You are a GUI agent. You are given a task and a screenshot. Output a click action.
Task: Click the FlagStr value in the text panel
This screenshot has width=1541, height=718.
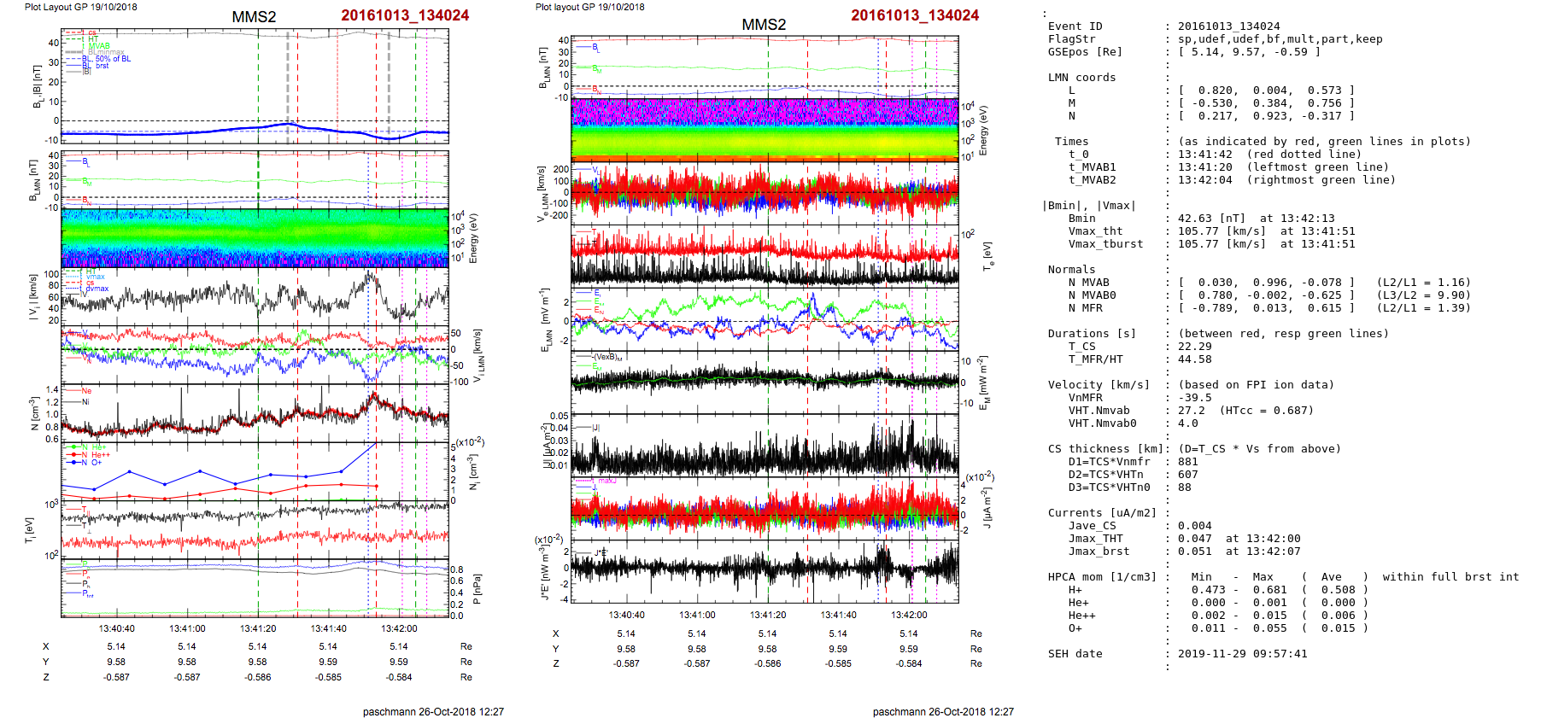[x=1280, y=39]
